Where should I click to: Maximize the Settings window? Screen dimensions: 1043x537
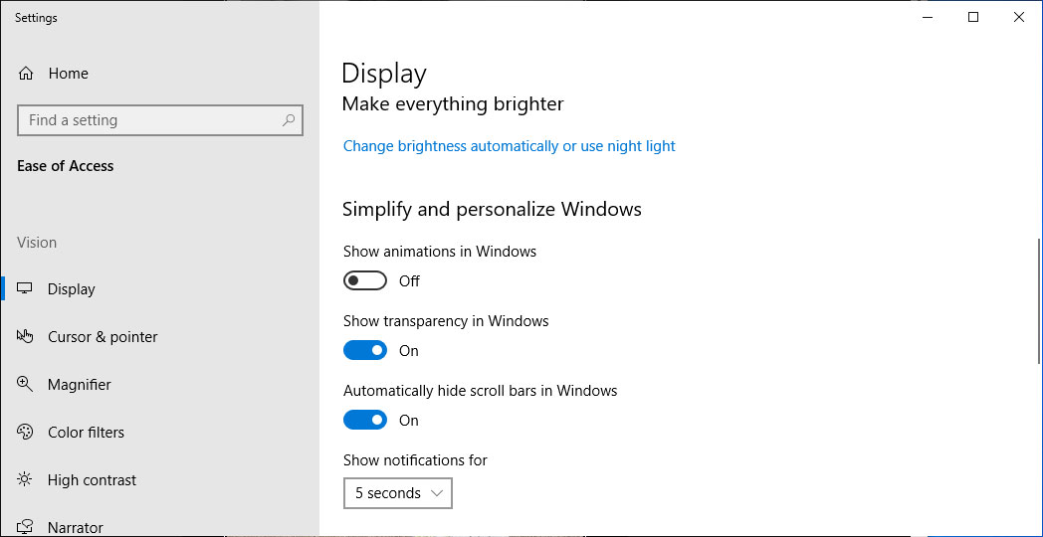tap(973, 18)
